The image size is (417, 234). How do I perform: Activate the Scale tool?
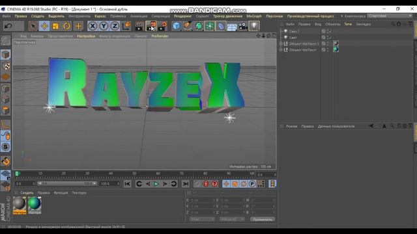pos(55,26)
